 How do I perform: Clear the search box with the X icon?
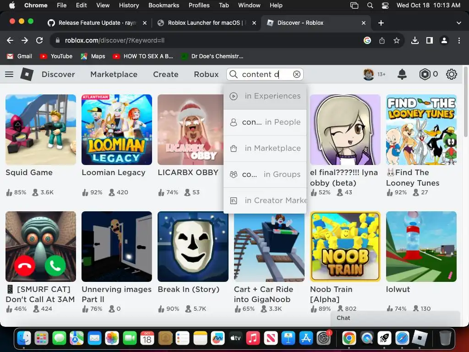point(296,74)
